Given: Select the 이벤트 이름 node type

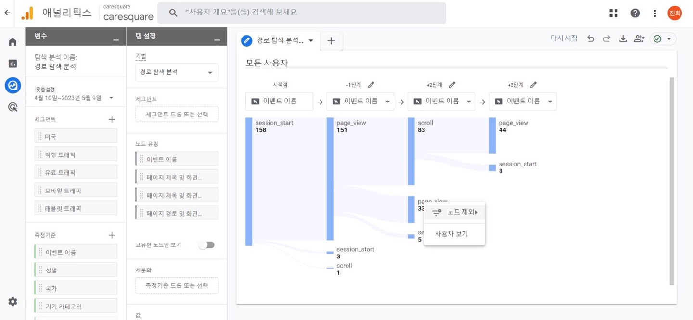Looking at the screenshot, I should (x=177, y=159).
